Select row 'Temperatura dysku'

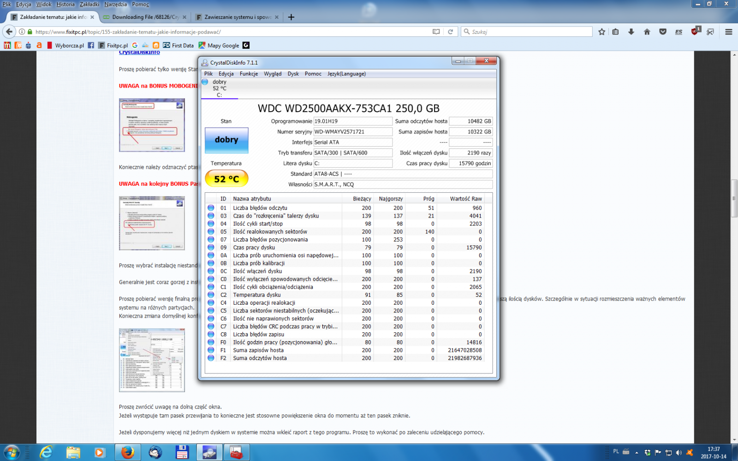349,295
